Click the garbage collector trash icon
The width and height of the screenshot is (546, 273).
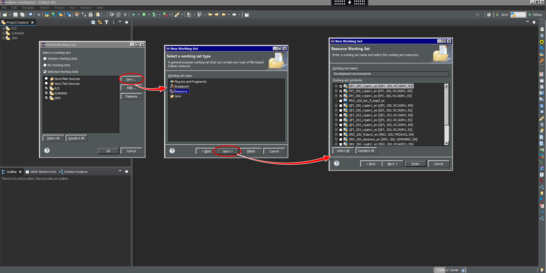[x=463, y=270]
